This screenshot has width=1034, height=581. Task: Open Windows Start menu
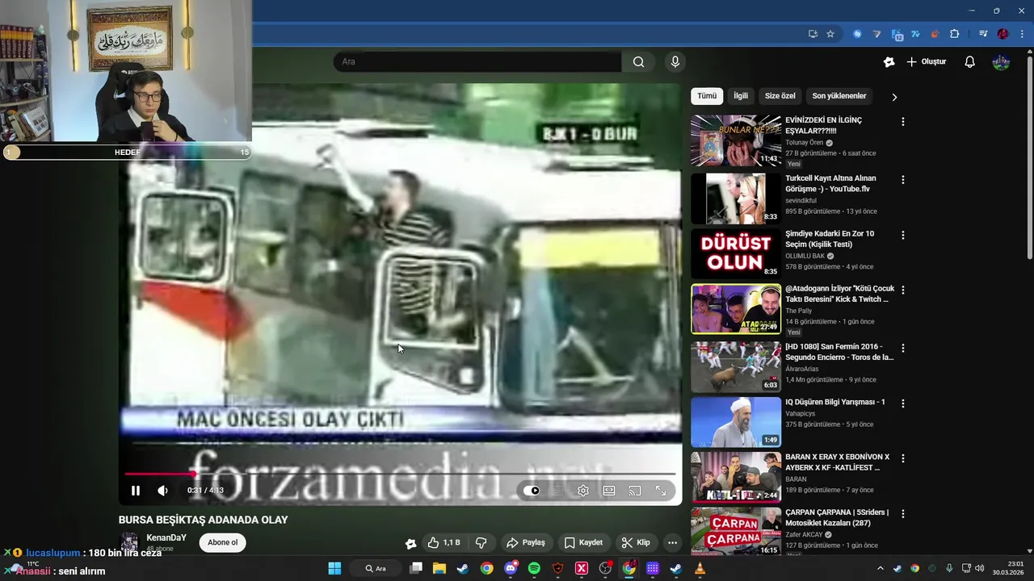point(334,568)
